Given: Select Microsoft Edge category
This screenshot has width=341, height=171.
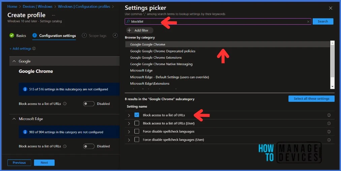Looking at the screenshot, I should [142, 70].
